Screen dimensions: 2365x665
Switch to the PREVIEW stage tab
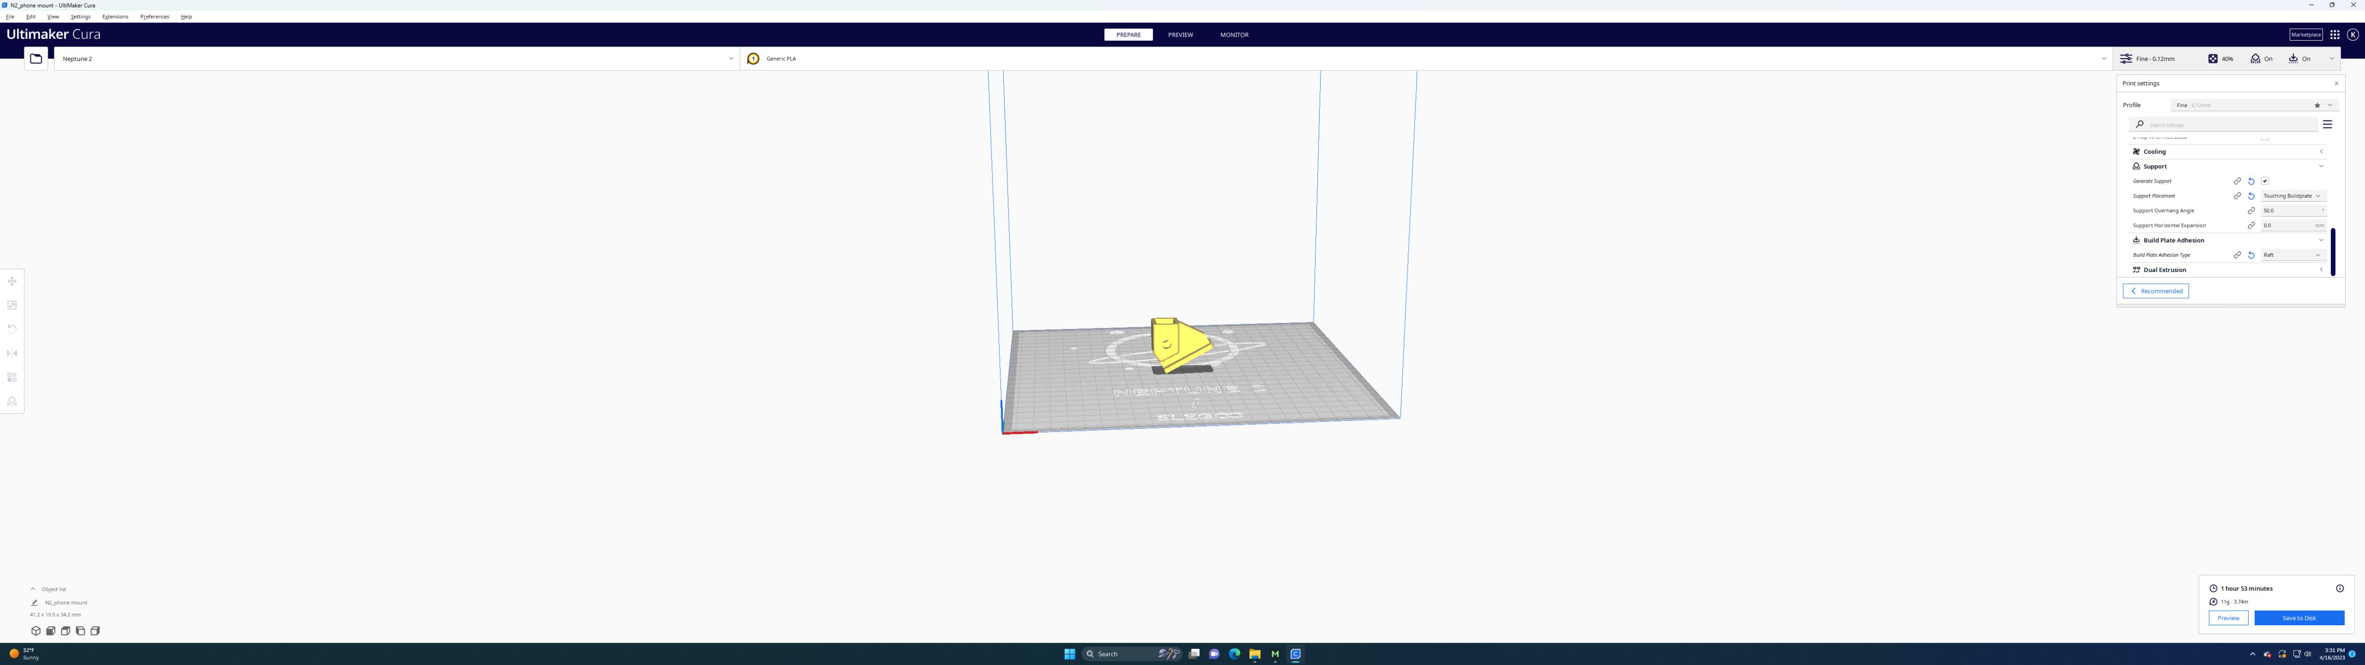[x=1180, y=35]
